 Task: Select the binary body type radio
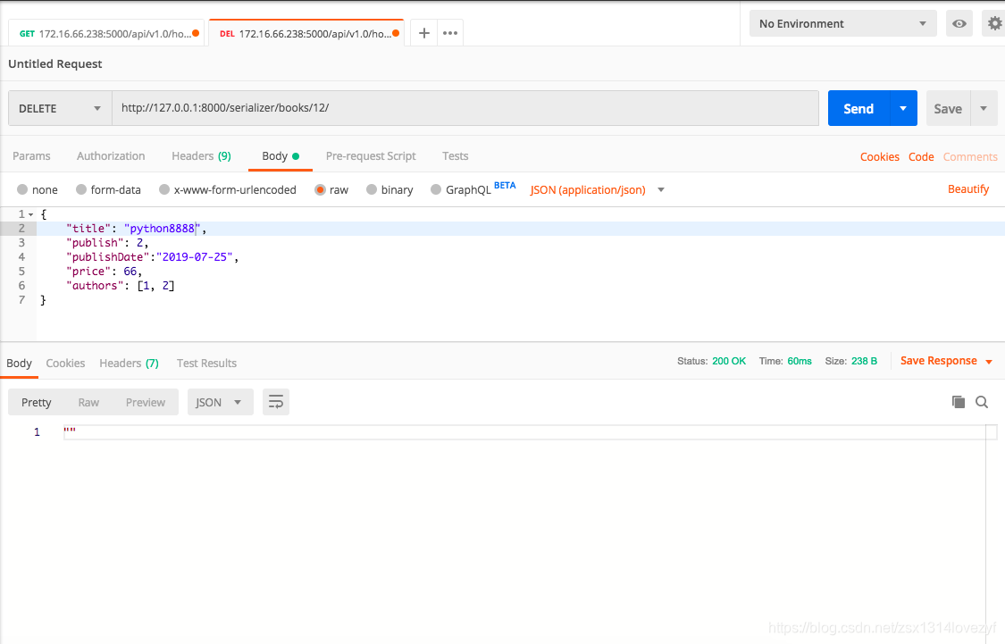point(371,189)
